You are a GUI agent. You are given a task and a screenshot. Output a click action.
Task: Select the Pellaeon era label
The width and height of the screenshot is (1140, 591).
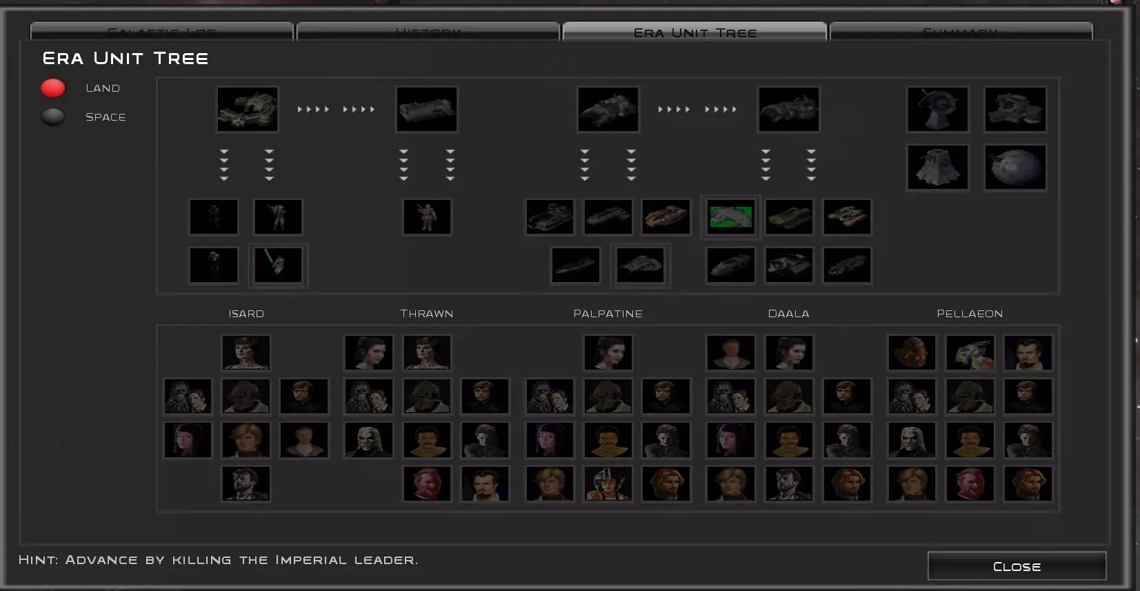pos(970,314)
